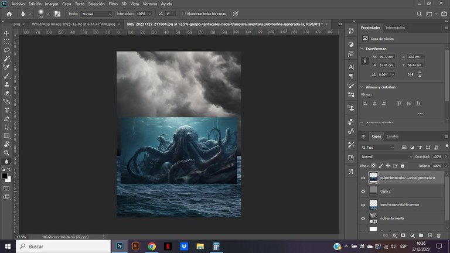Click the more align options ellipsis
Image resolution: width=450 pixels, height=253 pixels.
(x=421, y=113)
